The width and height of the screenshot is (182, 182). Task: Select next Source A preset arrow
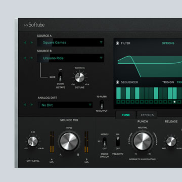click(32, 42)
